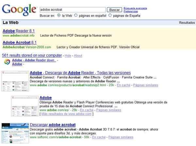Open 'En caché' for readstep2.html result
196x146 pixels.
pos(123,85)
